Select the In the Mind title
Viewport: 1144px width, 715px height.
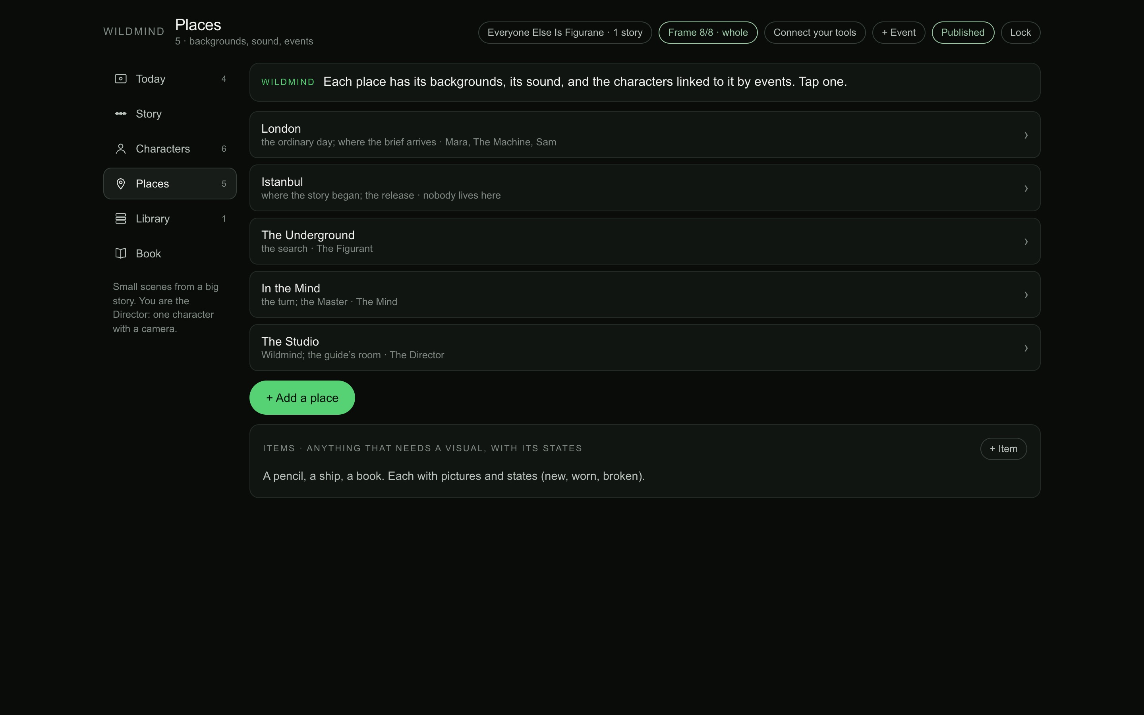pyautogui.click(x=290, y=288)
